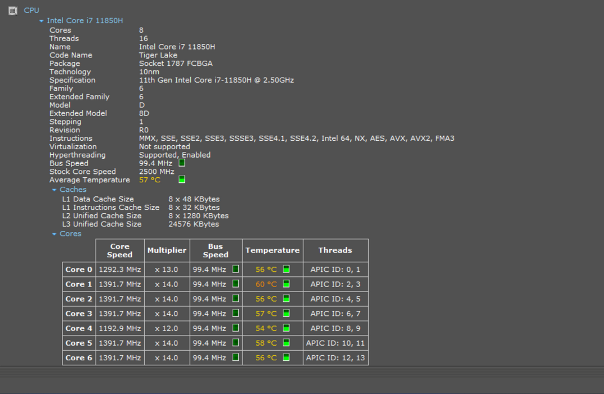604x394 pixels.
Task: Select the L1 Instructions Cache Size value 8 x 32 KBytes
Action: [x=194, y=208]
